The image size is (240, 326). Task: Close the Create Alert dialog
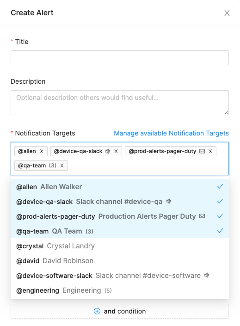(x=227, y=13)
